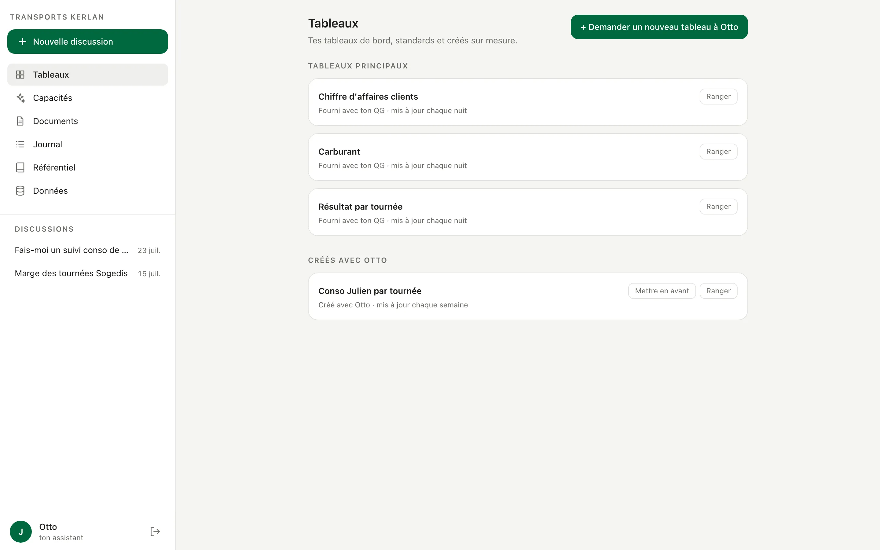Start a Nouvelle discussion

88,42
